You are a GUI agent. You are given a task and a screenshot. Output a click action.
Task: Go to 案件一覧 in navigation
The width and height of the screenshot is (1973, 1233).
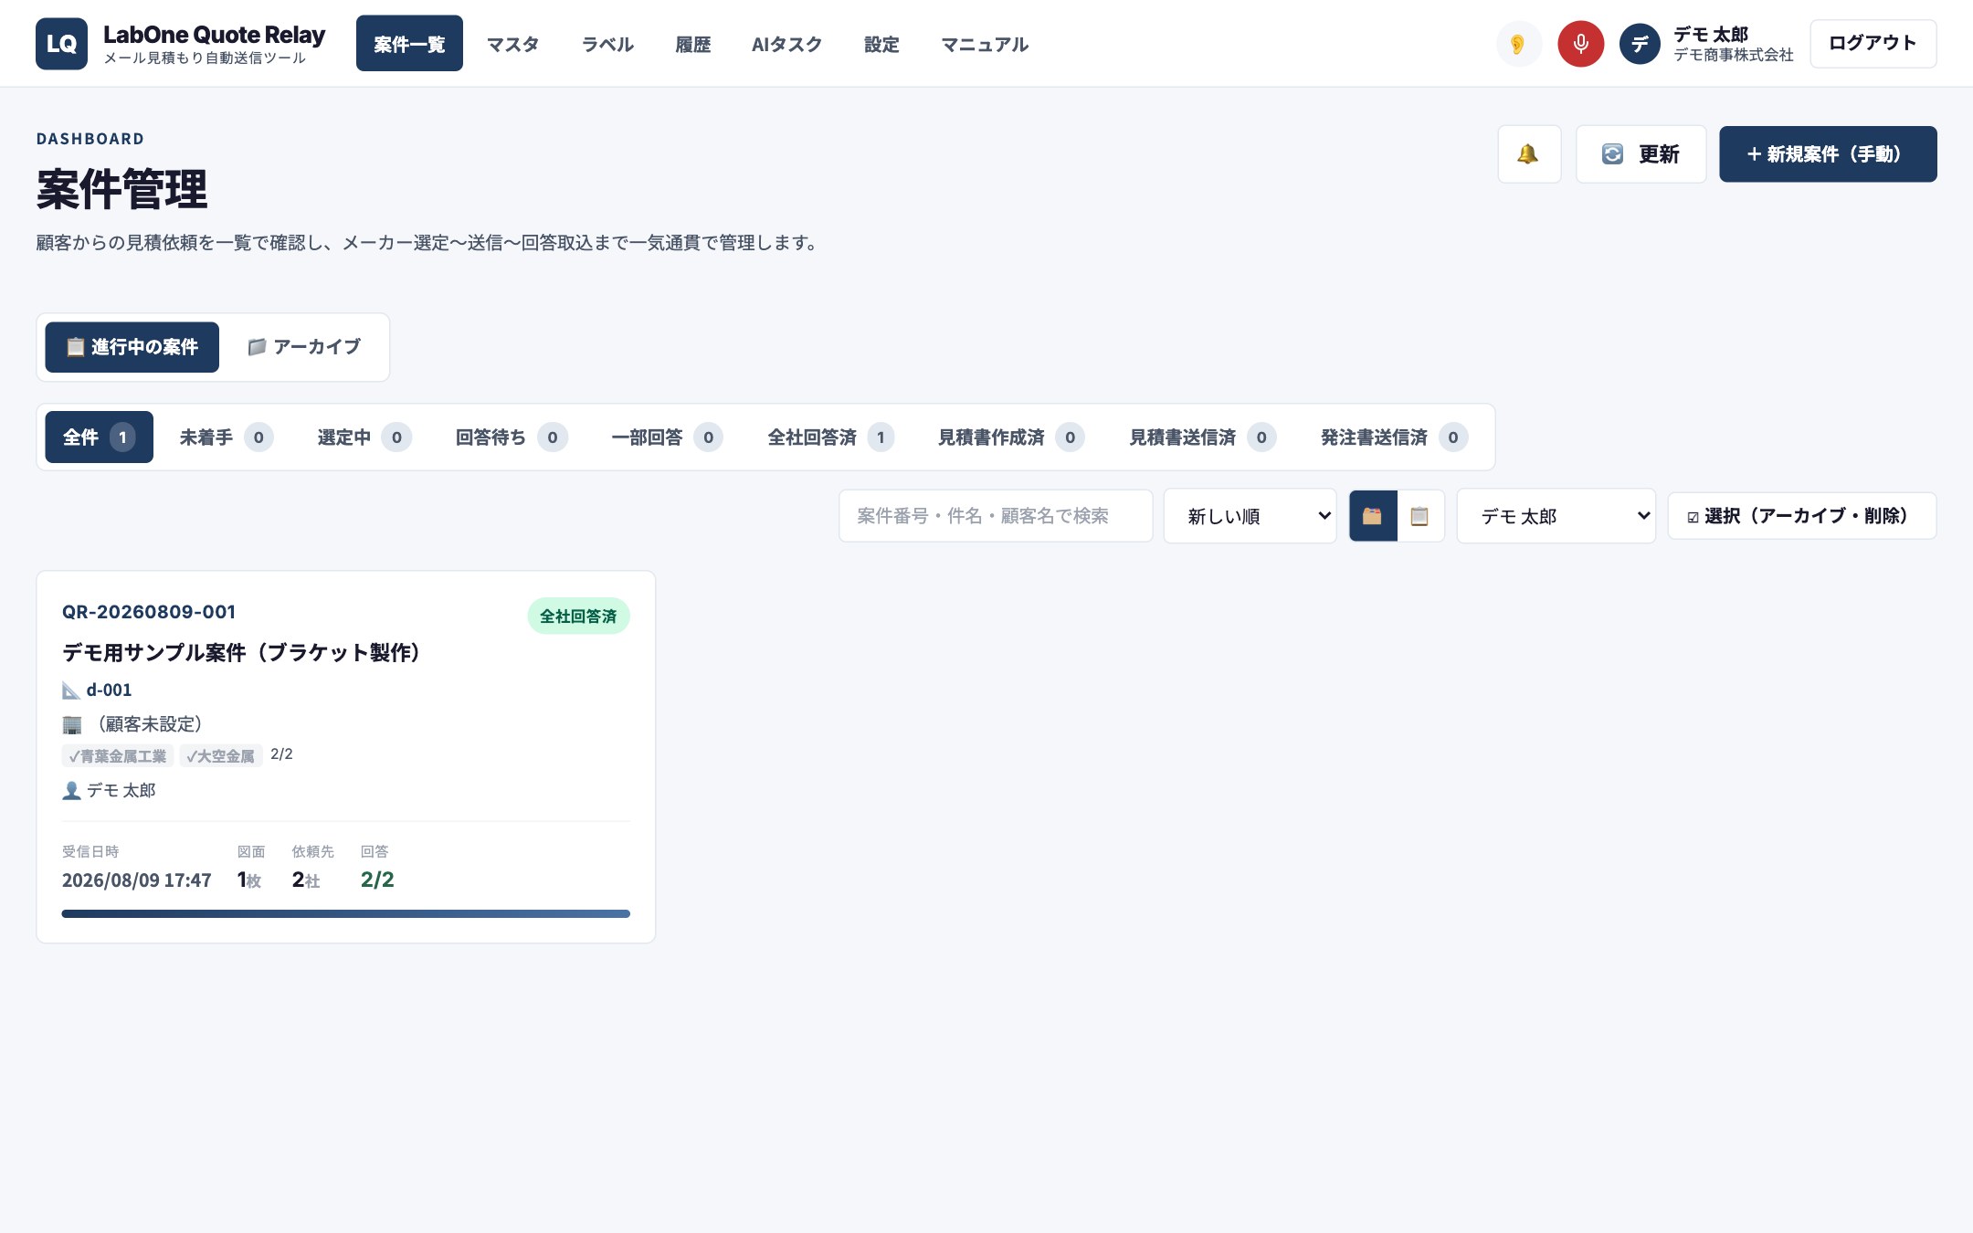pyautogui.click(x=409, y=43)
